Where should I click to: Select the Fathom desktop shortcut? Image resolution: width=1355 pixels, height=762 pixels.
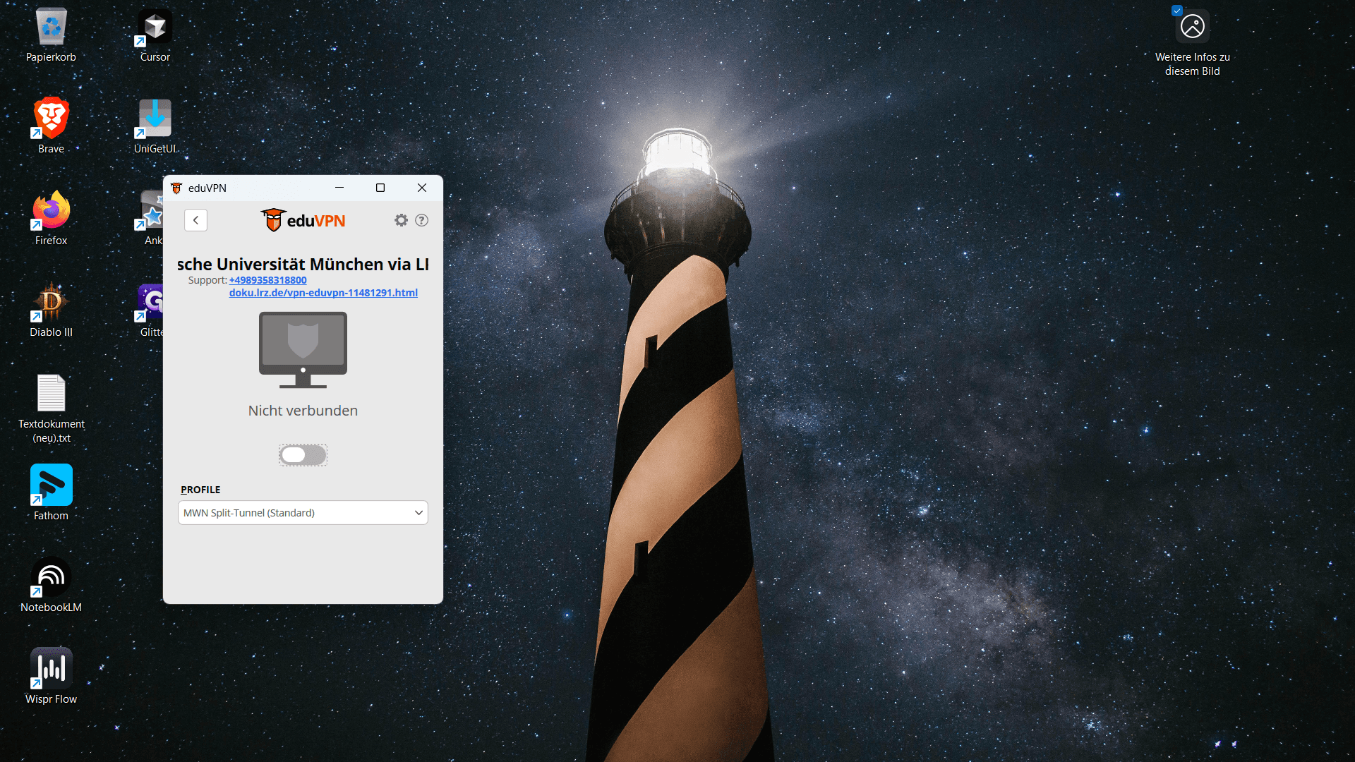[51, 492]
